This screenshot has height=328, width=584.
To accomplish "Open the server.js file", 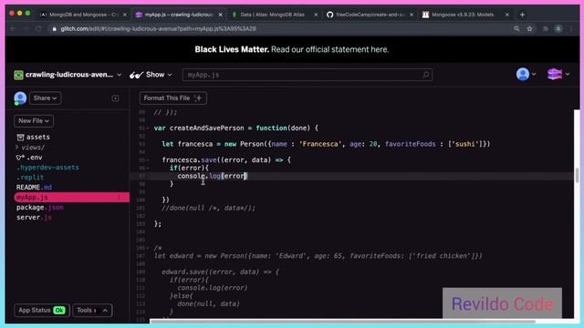I will (34, 217).
